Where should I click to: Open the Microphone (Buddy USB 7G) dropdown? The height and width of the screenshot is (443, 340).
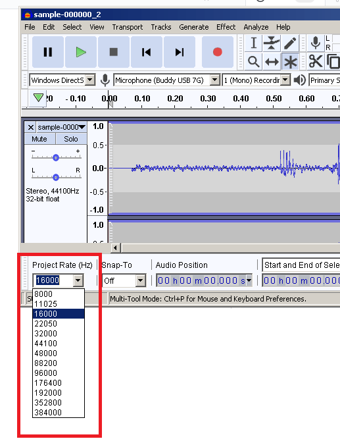coord(215,80)
